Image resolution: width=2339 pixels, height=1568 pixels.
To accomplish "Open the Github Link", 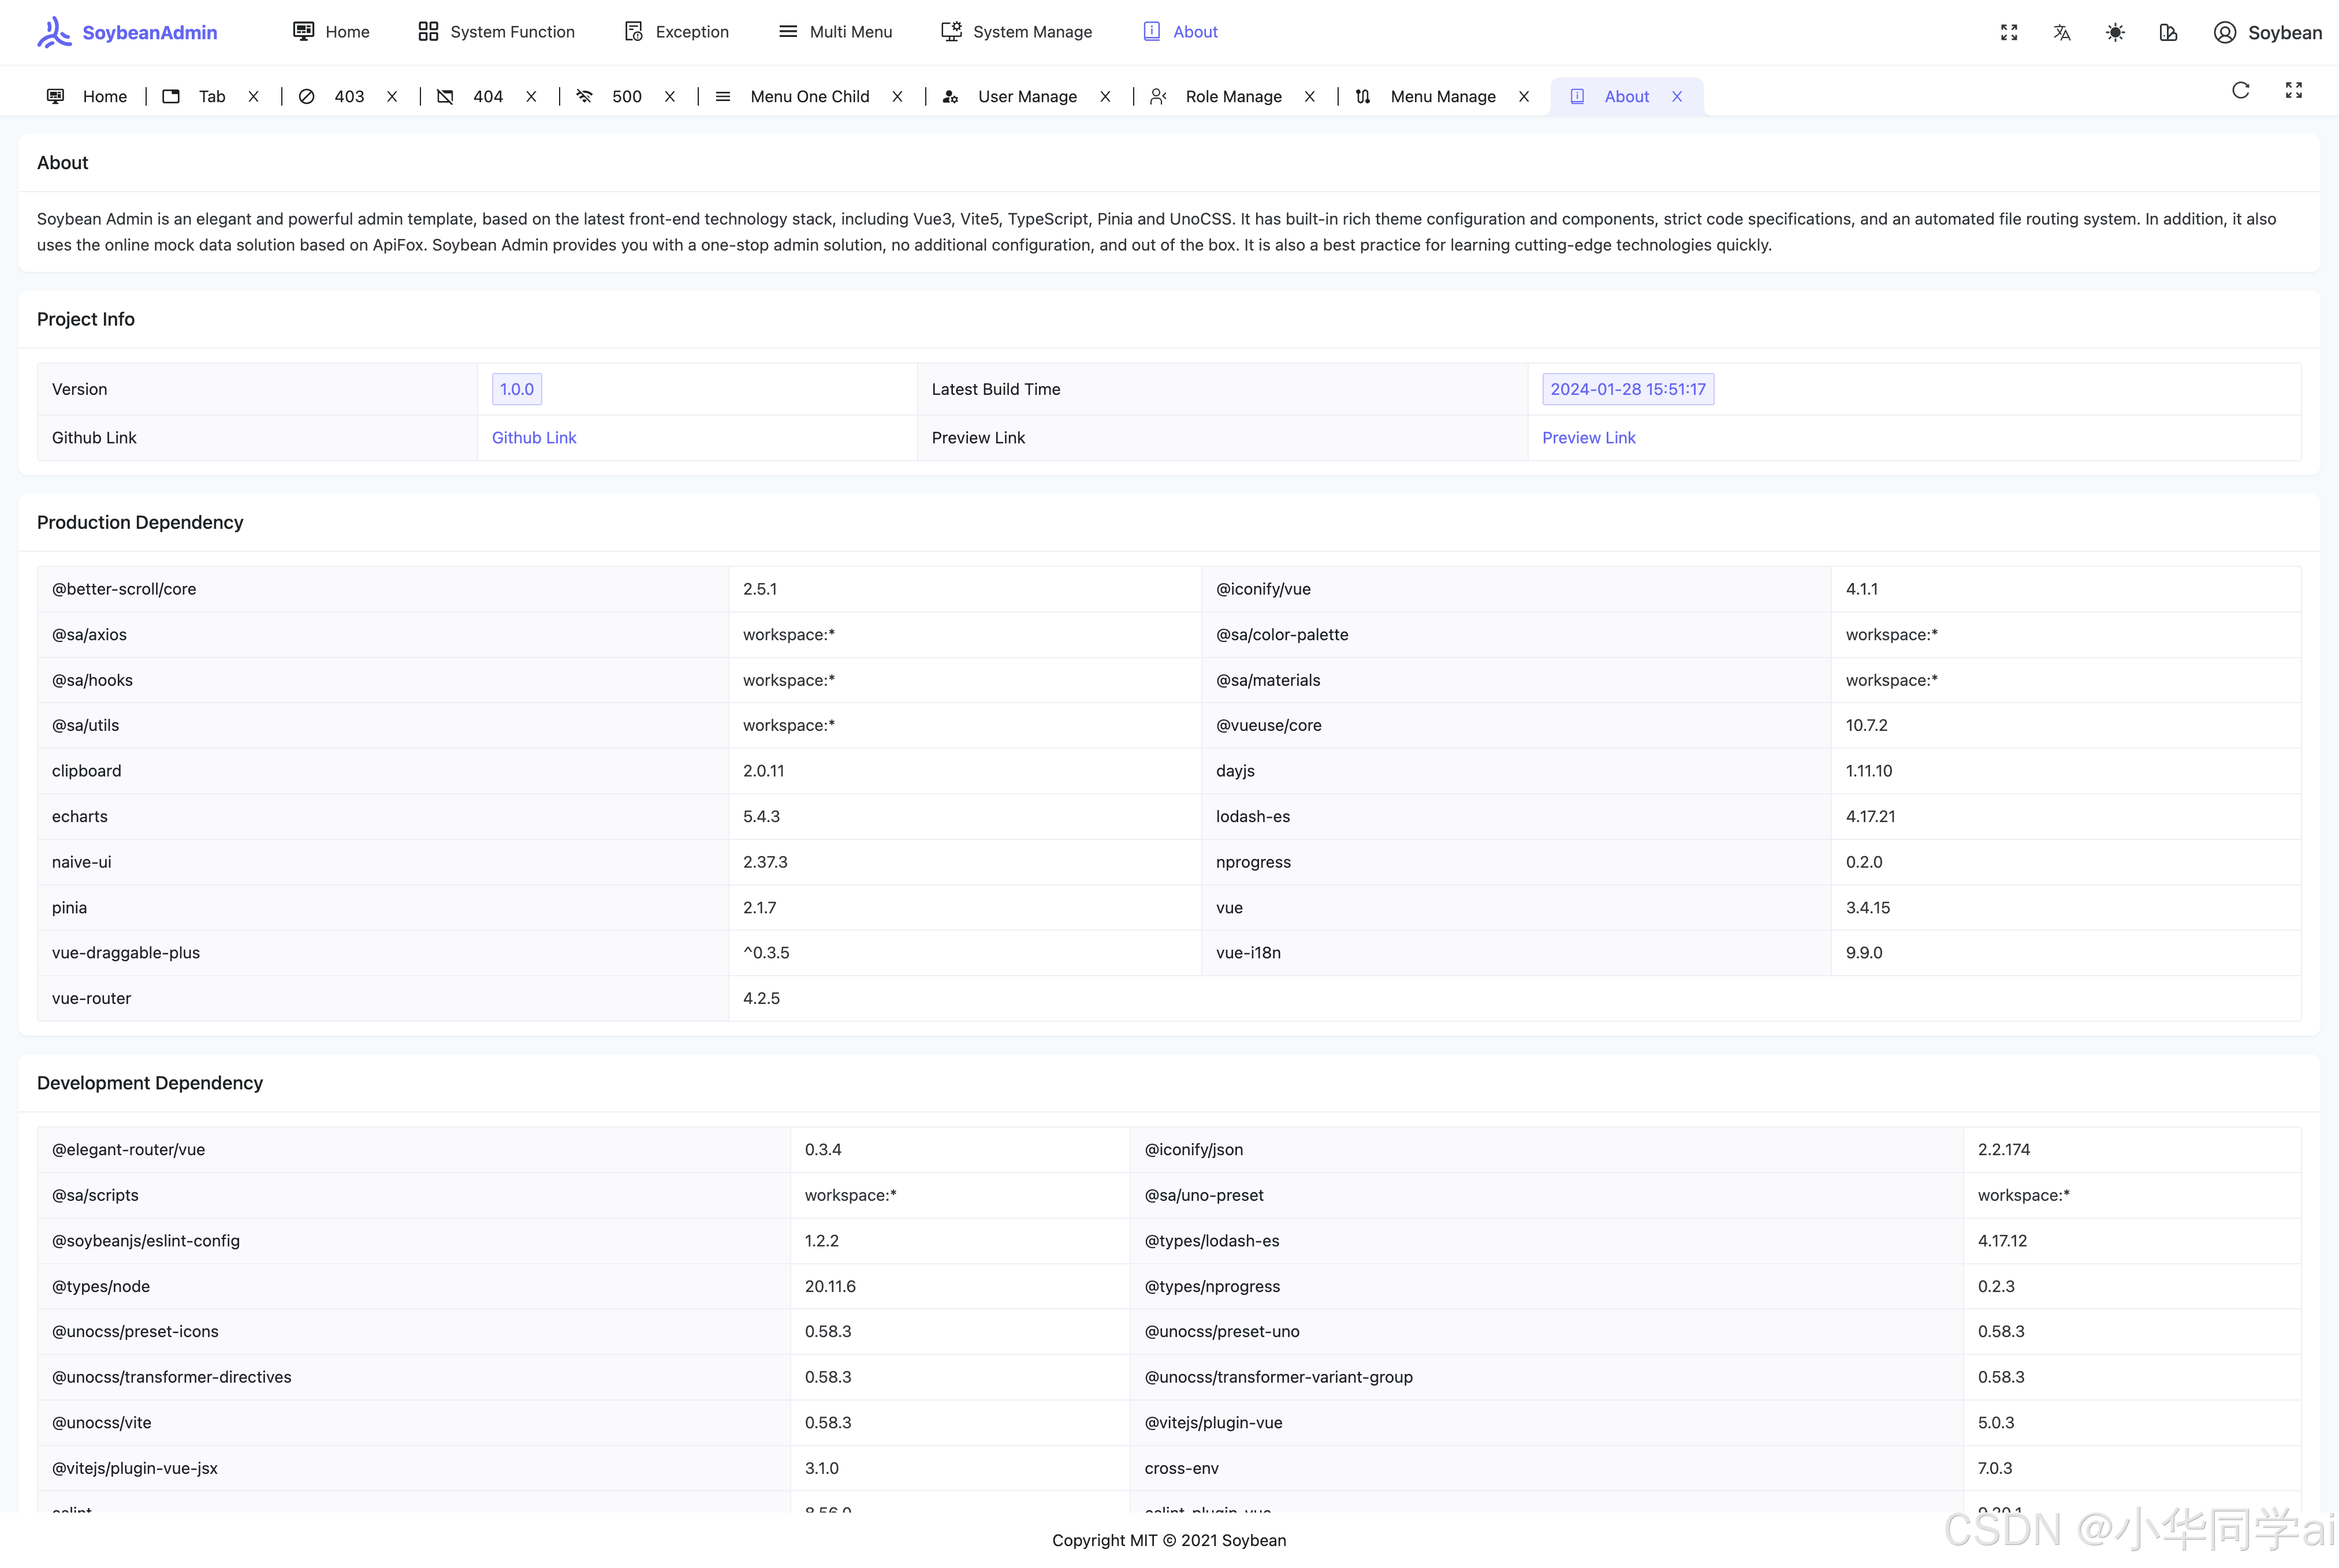I will point(533,438).
